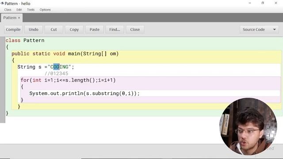Open the Tools menu

click(31, 10)
